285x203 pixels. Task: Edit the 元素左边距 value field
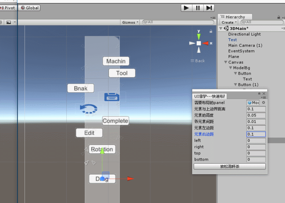point(256,128)
